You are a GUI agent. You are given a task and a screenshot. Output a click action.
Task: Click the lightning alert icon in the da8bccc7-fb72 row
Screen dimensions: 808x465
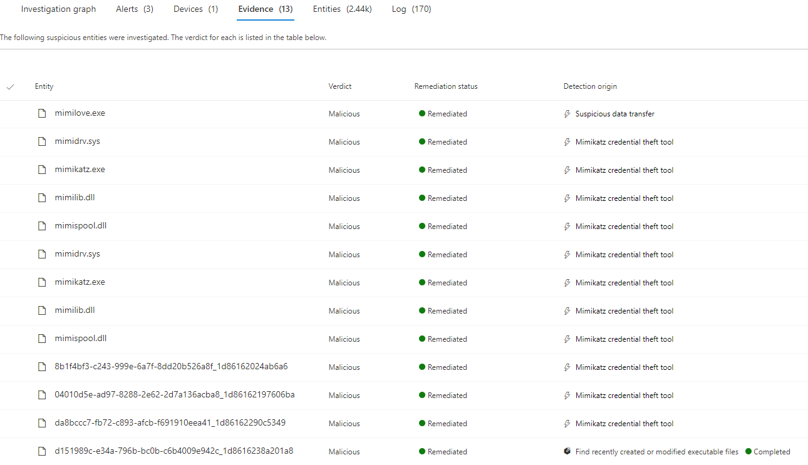click(x=567, y=424)
